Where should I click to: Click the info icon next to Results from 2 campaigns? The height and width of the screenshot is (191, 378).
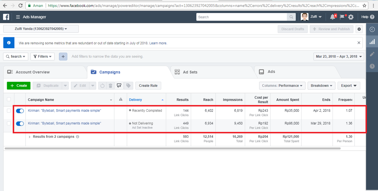coord(77,137)
